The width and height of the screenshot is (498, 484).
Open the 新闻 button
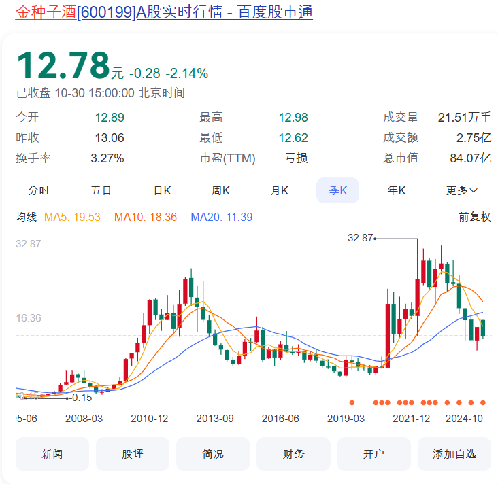(52, 454)
